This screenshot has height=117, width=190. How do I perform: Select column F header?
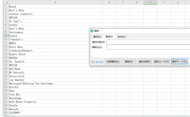(x=164, y=2)
